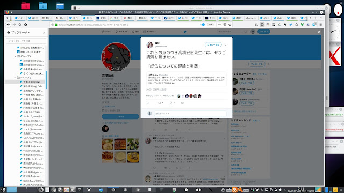Open profile more options three-dot menu
The width and height of the screenshot is (344, 193).
[x=268, y=64]
